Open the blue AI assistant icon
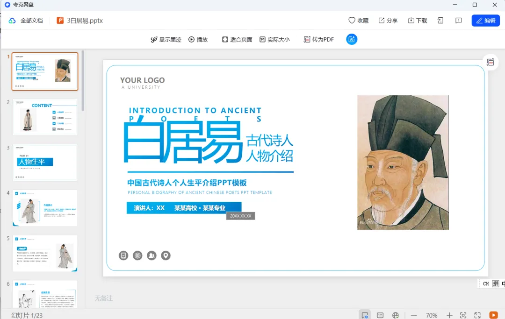 (351, 39)
